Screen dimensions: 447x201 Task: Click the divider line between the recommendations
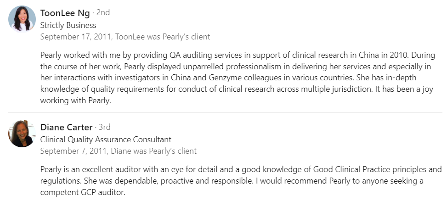pyautogui.click(x=225, y=112)
